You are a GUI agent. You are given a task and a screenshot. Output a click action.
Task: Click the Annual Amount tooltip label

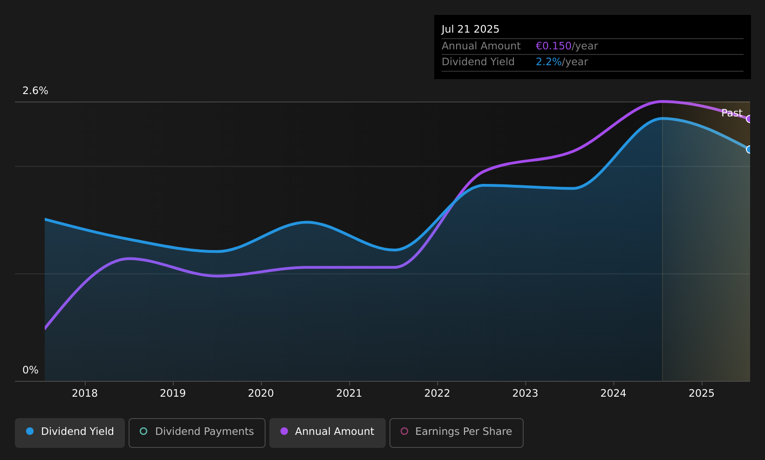pyautogui.click(x=481, y=46)
